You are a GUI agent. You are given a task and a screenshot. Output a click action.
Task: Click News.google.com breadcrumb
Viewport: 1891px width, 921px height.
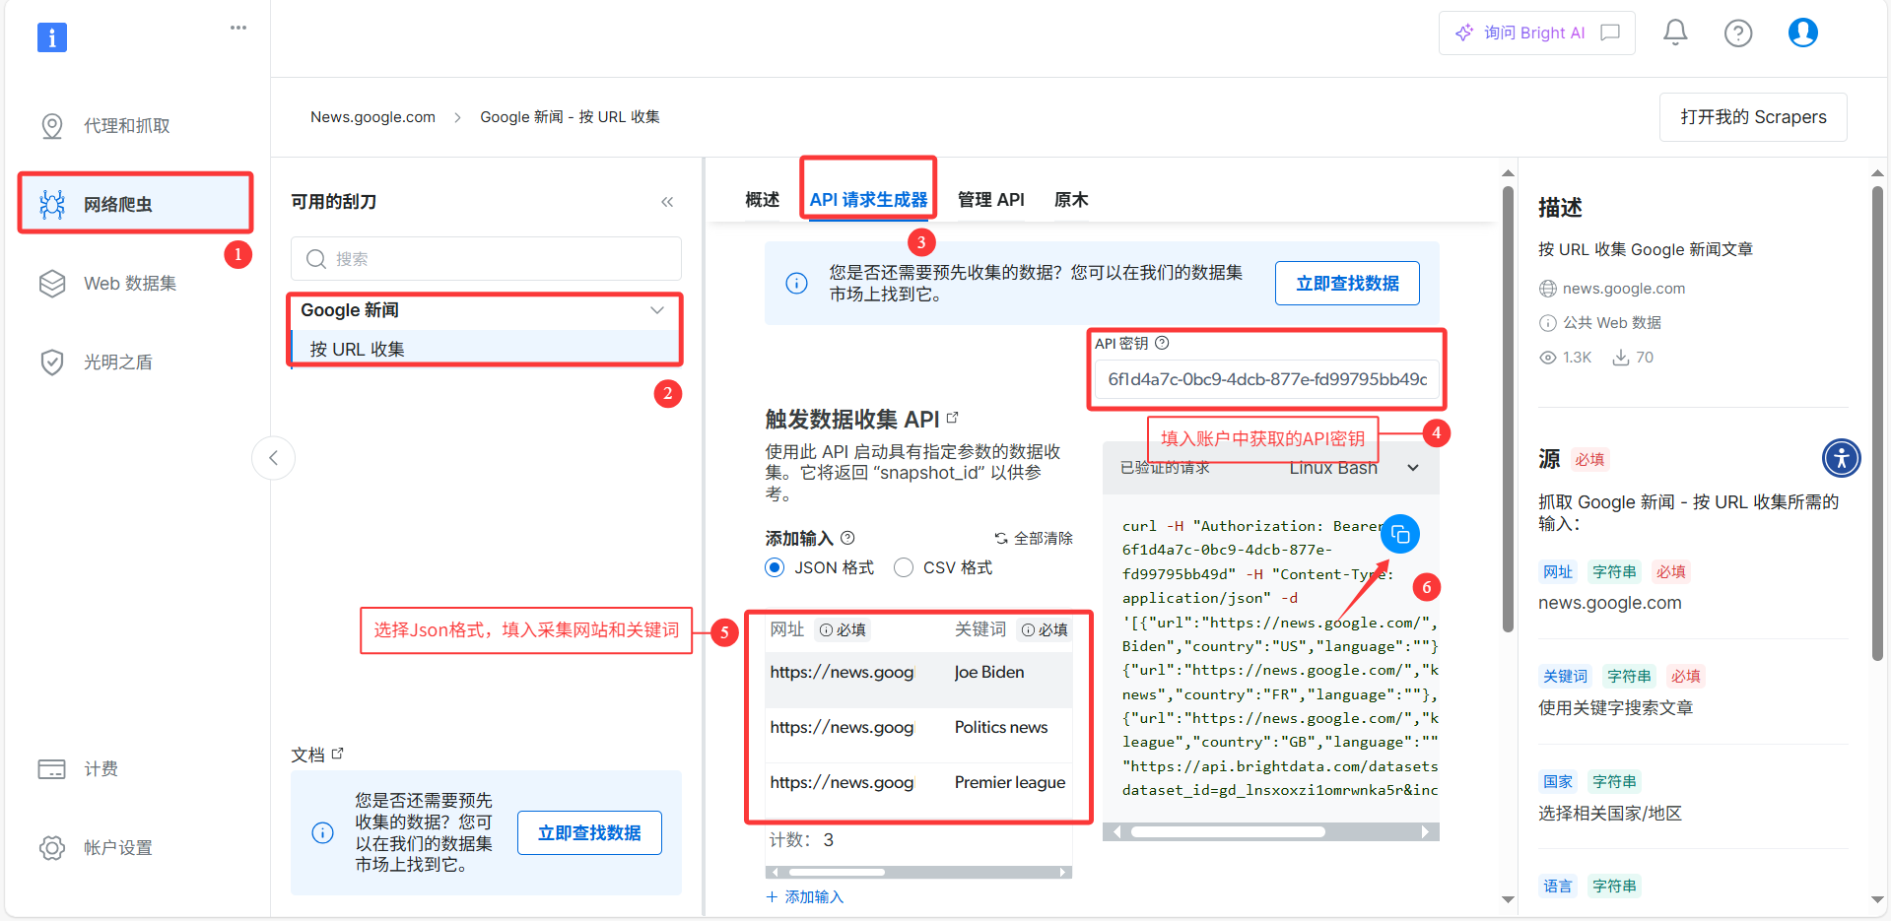(372, 117)
